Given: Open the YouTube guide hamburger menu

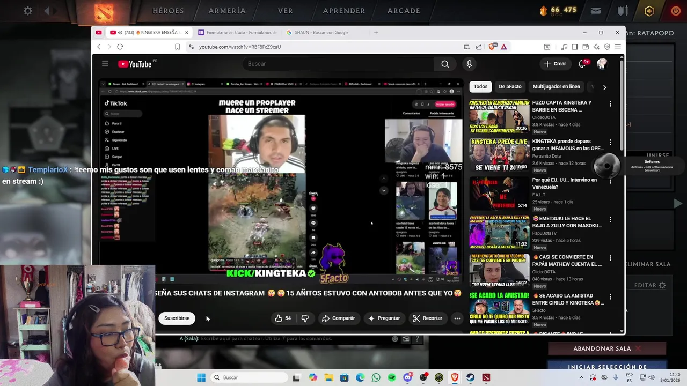Looking at the screenshot, I should (x=105, y=64).
